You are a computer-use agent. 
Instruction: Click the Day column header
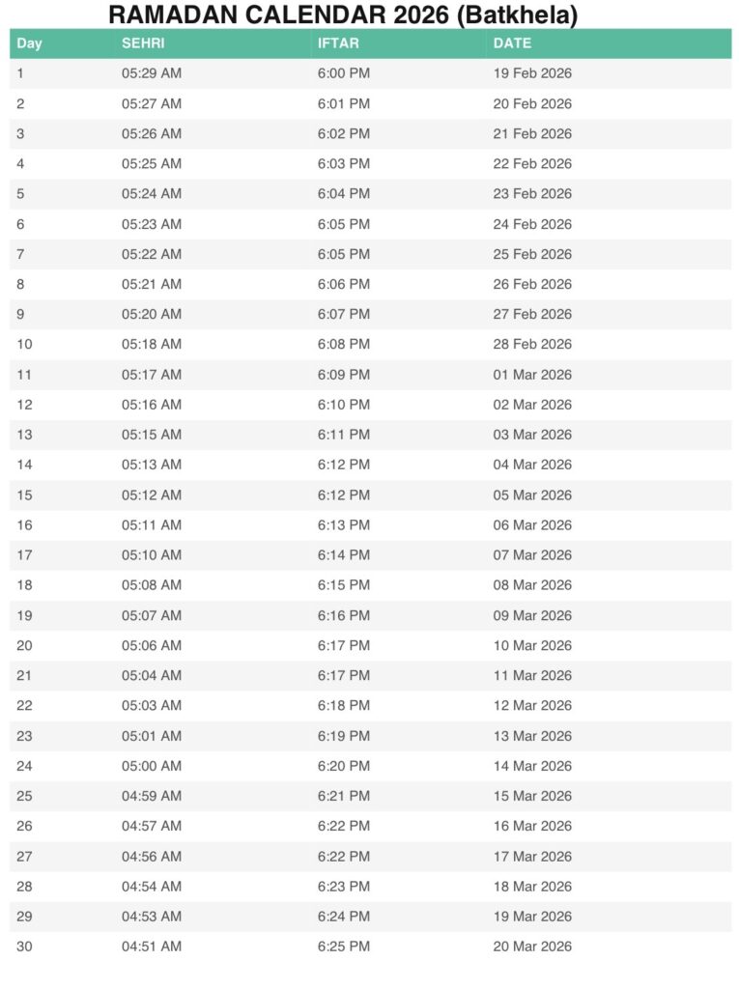(x=29, y=43)
